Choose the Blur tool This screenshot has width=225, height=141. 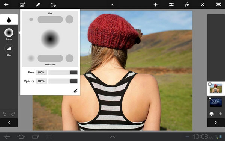pos(9,50)
